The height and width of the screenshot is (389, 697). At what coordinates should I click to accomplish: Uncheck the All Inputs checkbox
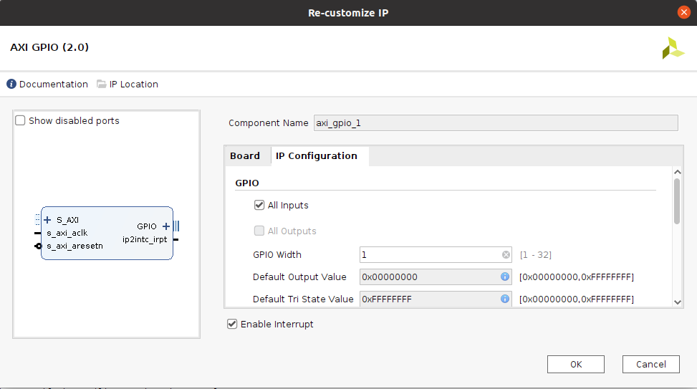click(259, 205)
